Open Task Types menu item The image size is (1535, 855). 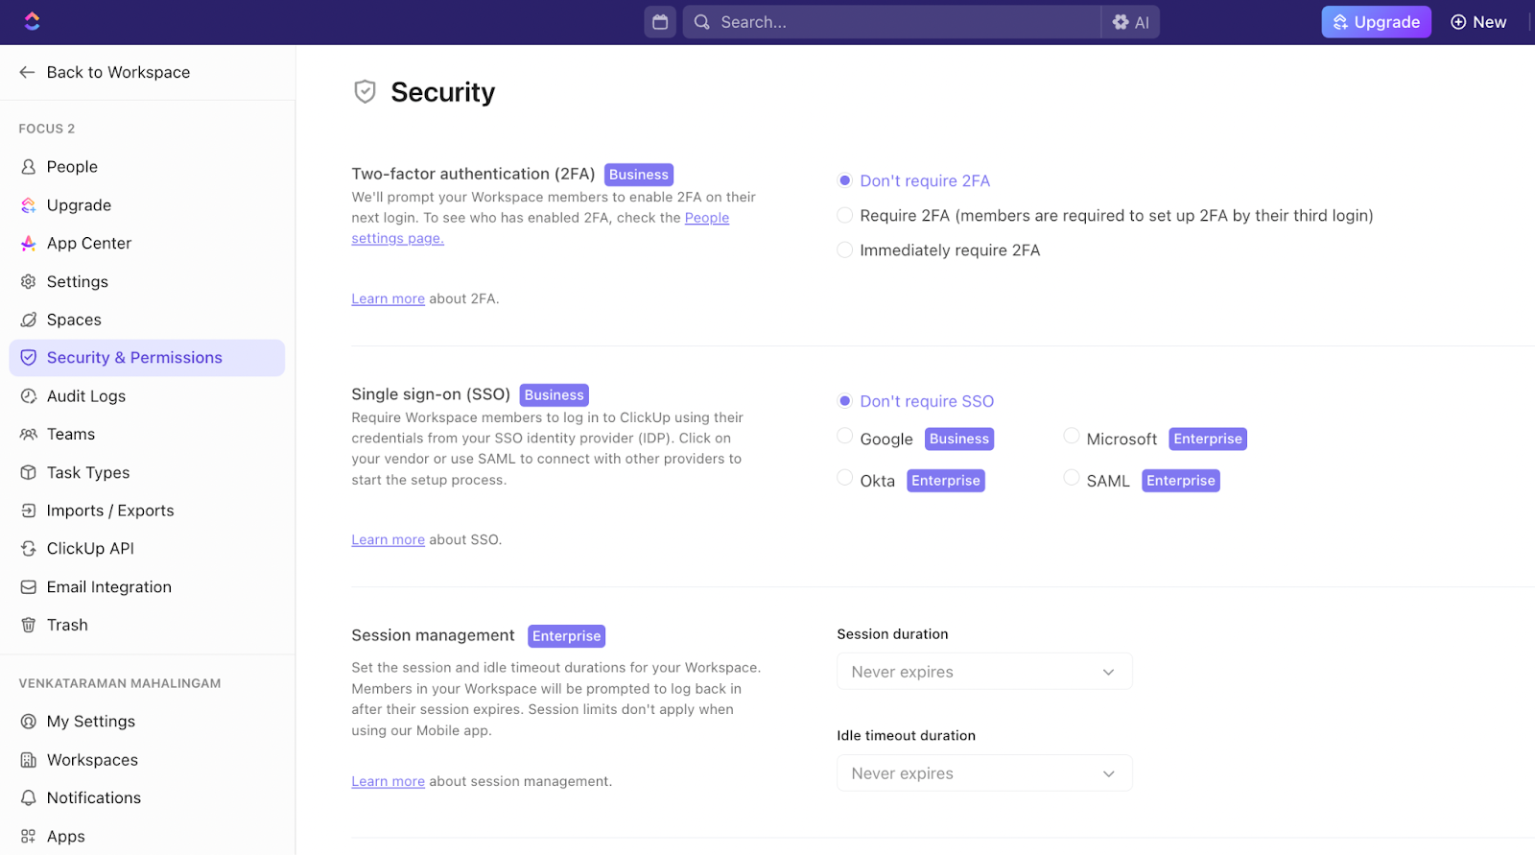coord(147,473)
